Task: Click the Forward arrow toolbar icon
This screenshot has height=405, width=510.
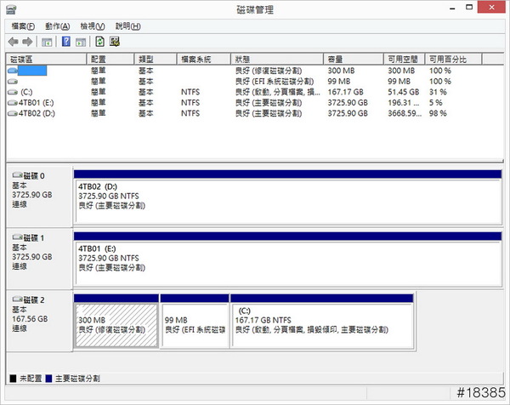Action: [x=28, y=41]
